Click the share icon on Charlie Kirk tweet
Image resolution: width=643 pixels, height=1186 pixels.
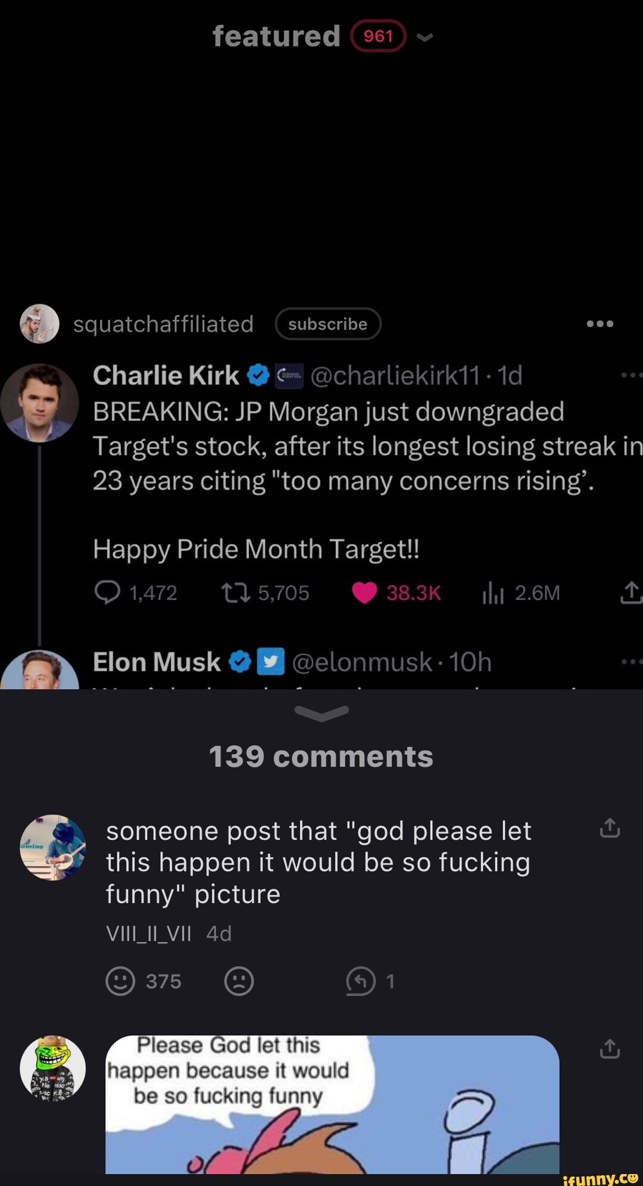tap(630, 593)
